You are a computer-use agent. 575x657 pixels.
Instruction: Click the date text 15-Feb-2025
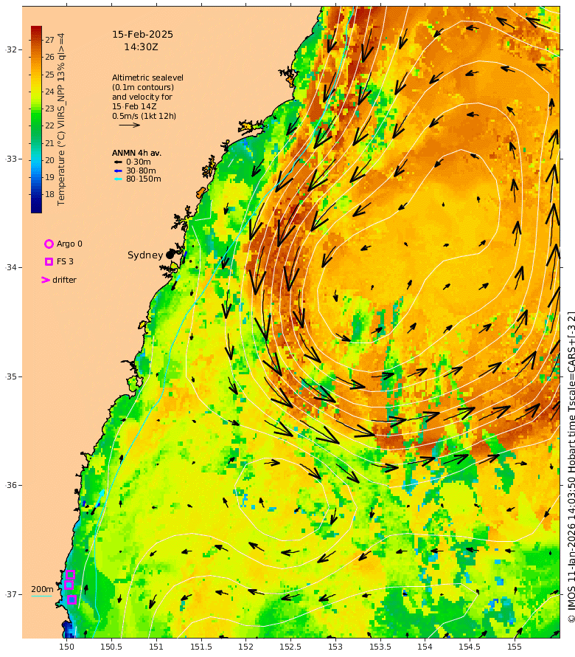(143, 35)
